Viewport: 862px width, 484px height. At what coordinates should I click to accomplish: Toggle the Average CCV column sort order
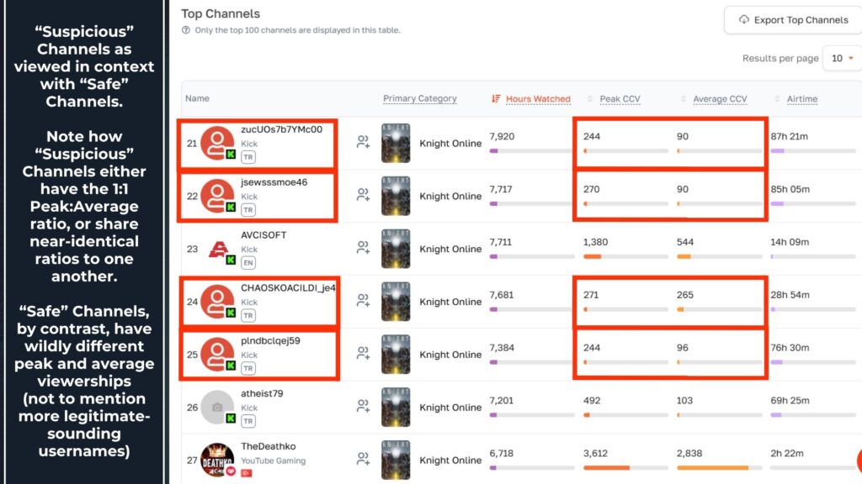point(720,98)
